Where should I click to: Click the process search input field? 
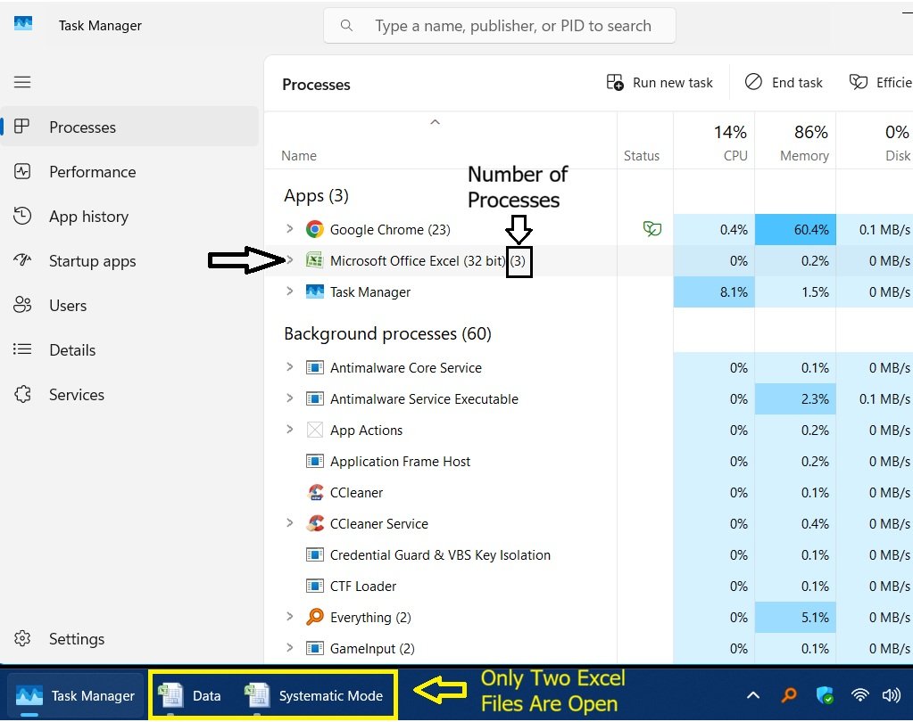(500, 26)
